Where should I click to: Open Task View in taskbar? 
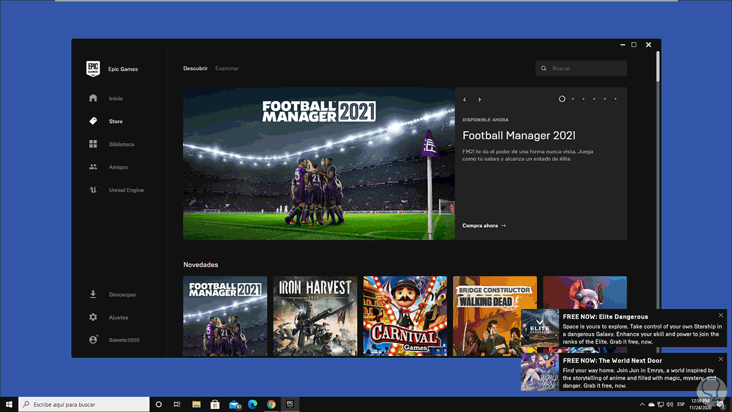point(177,404)
